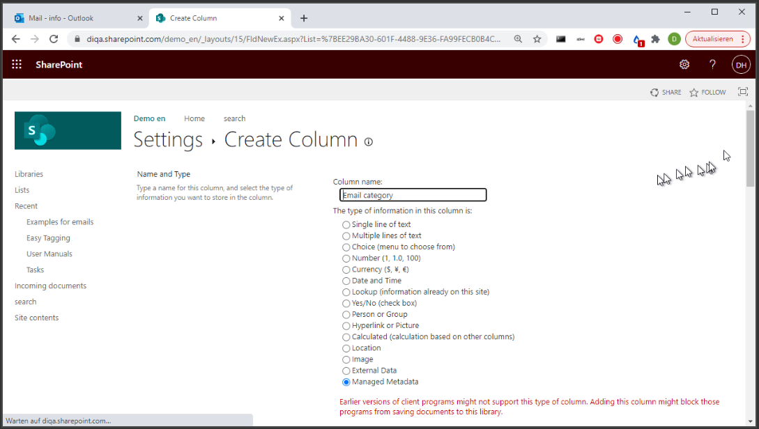Reload the page in the browser
Screen dimensions: 759x429
coord(54,39)
